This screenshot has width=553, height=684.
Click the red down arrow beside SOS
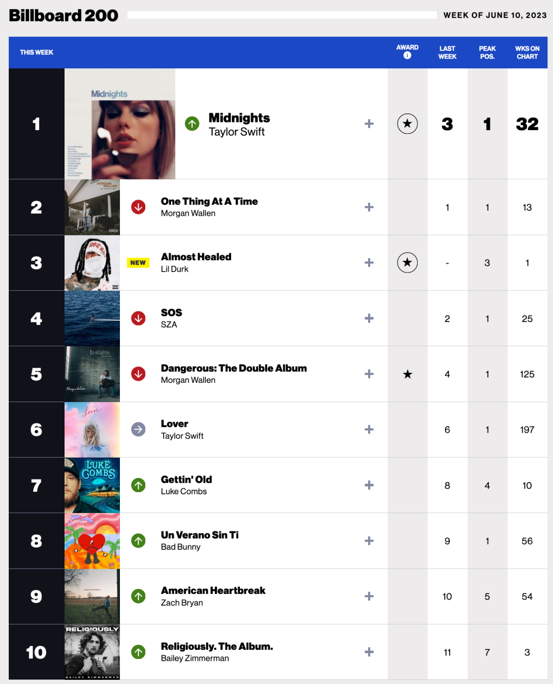(x=138, y=318)
